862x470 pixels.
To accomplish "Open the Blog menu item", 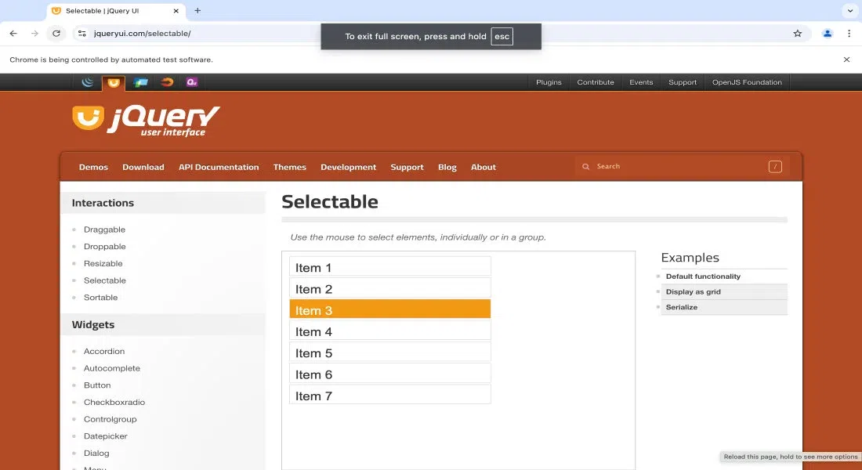I will click(x=447, y=167).
